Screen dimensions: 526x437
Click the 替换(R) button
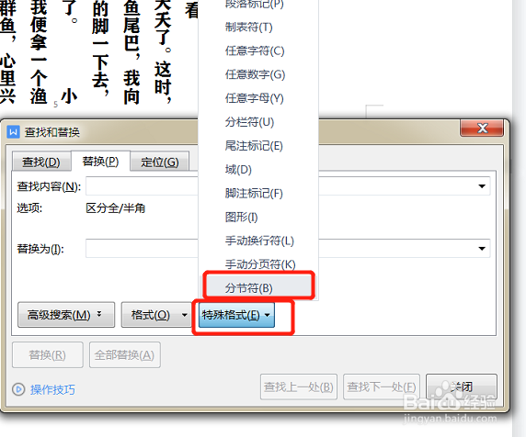point(48,355)
